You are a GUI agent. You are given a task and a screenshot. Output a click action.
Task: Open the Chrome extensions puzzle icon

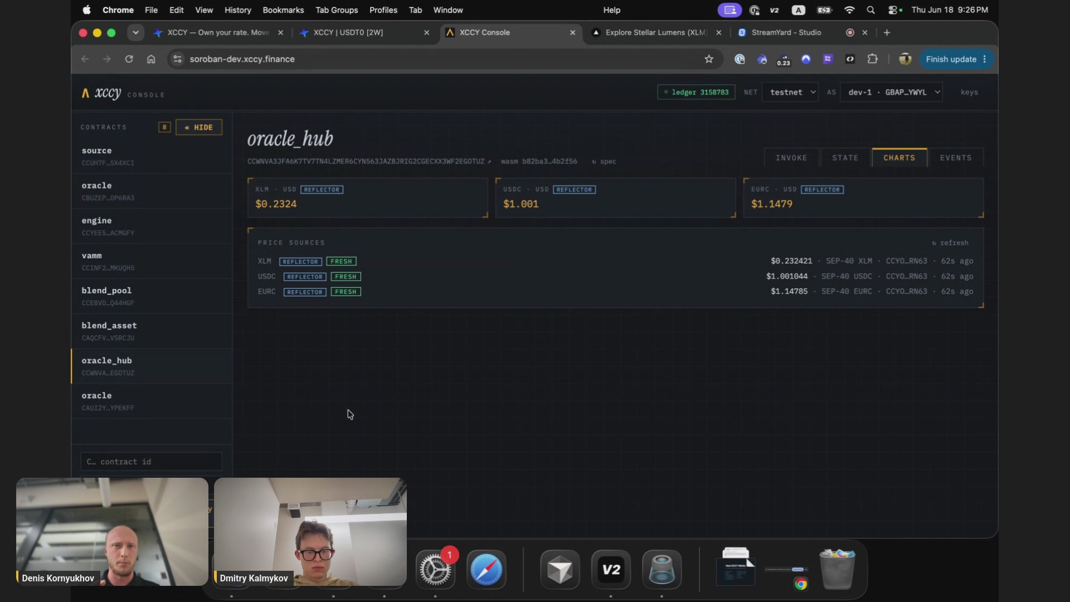(872, 59)
